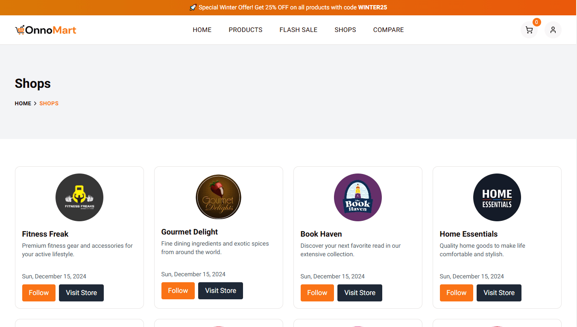Open the Home menu item
577x327 pixels.
202,30
